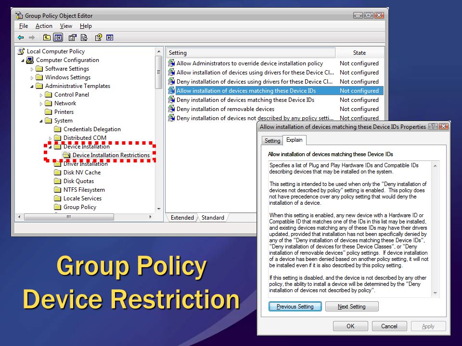
Task: Expand the Windows Settings node
Action: 32,78
